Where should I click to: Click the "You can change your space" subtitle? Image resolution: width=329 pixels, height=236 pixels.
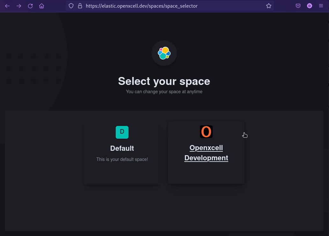click(164, 92)
